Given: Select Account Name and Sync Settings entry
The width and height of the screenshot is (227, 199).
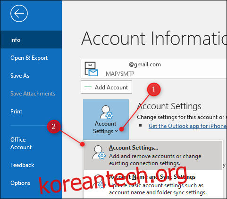Looking at the screenshot, I should (153, 184).
